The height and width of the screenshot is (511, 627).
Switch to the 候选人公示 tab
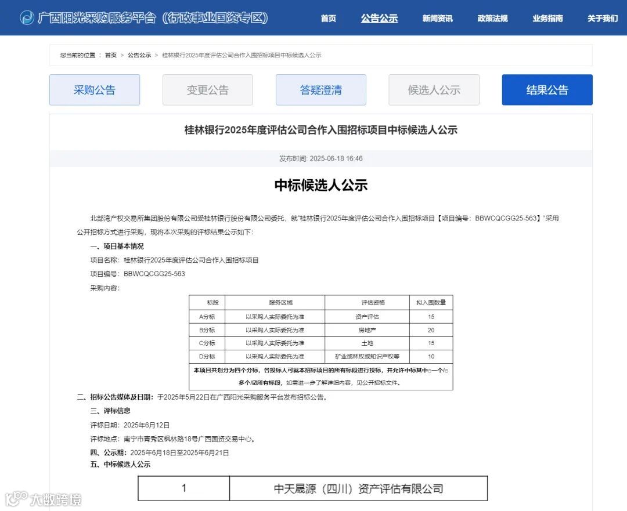(x=434, y=90)
